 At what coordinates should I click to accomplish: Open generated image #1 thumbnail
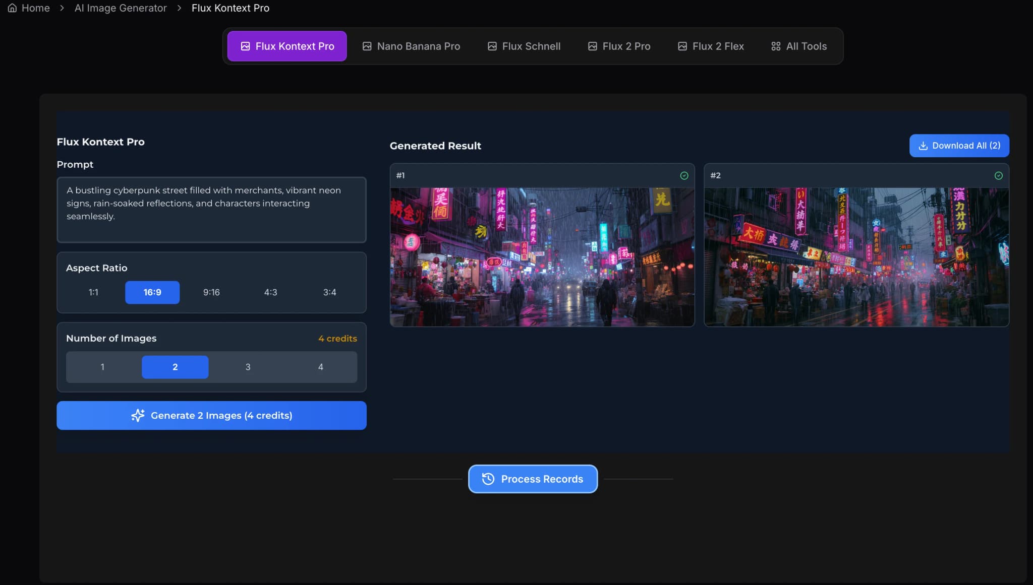542,257
